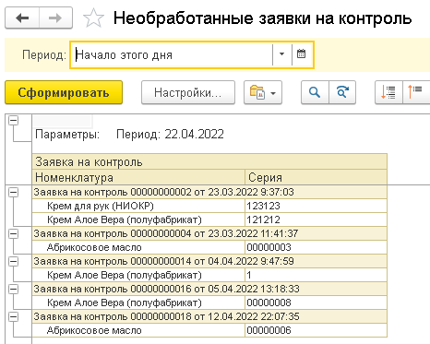Viewport: 430px width, 344px height.
Task: Select row Заявка на контроль 0000000014 от 04.04.2022
Action: tap(209, 261)
